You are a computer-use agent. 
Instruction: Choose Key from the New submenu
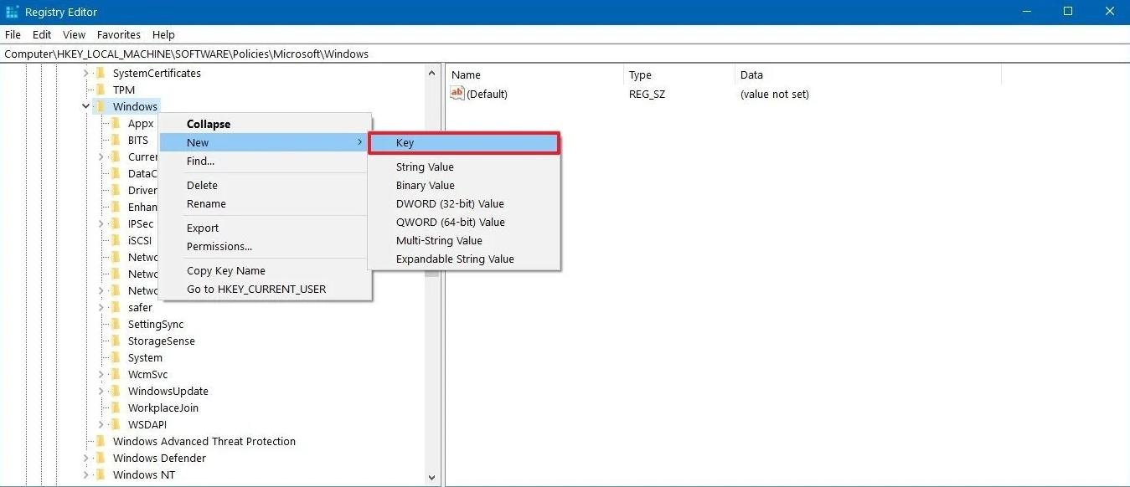pos(464,143)
